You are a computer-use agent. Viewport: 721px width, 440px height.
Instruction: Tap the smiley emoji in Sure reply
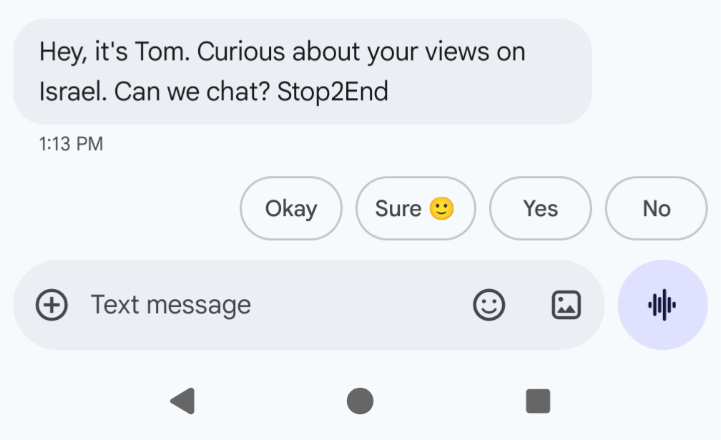[441, 208]
